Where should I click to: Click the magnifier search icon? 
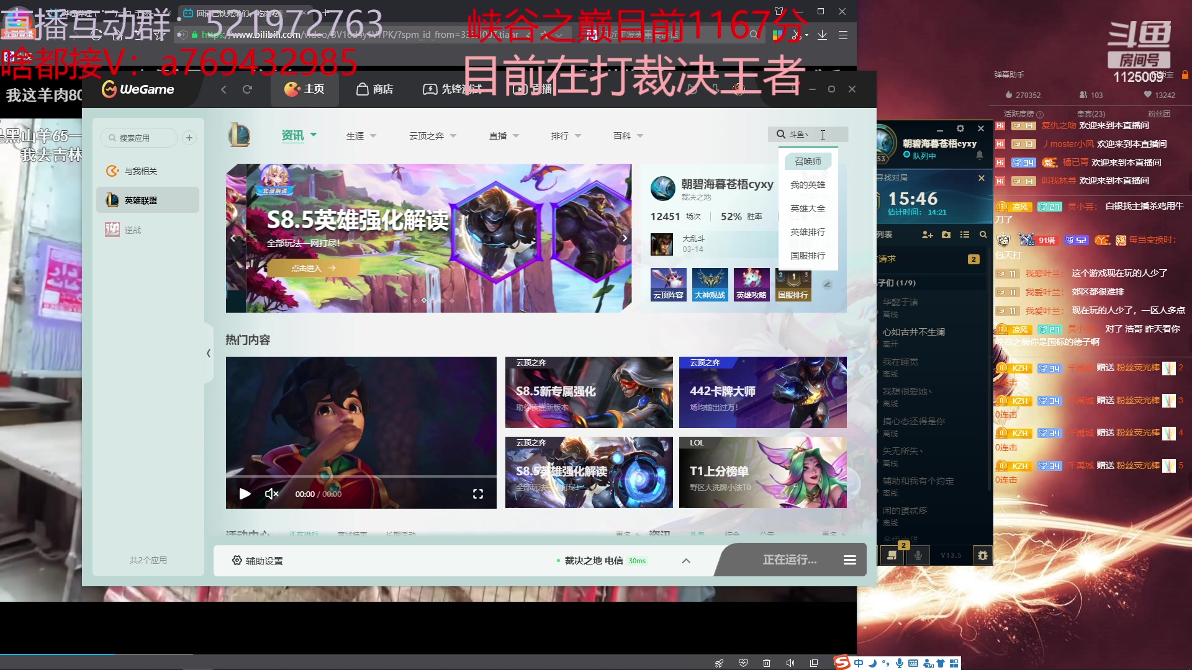781,135
